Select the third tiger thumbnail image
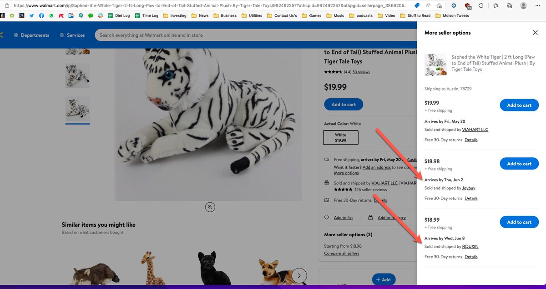Viewport: 546px width, 289px height. 77,109
